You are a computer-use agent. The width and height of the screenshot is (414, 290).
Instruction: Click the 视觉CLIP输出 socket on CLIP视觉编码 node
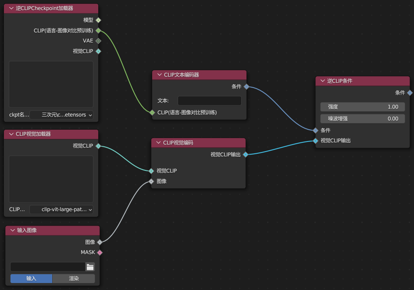(246, 155)
